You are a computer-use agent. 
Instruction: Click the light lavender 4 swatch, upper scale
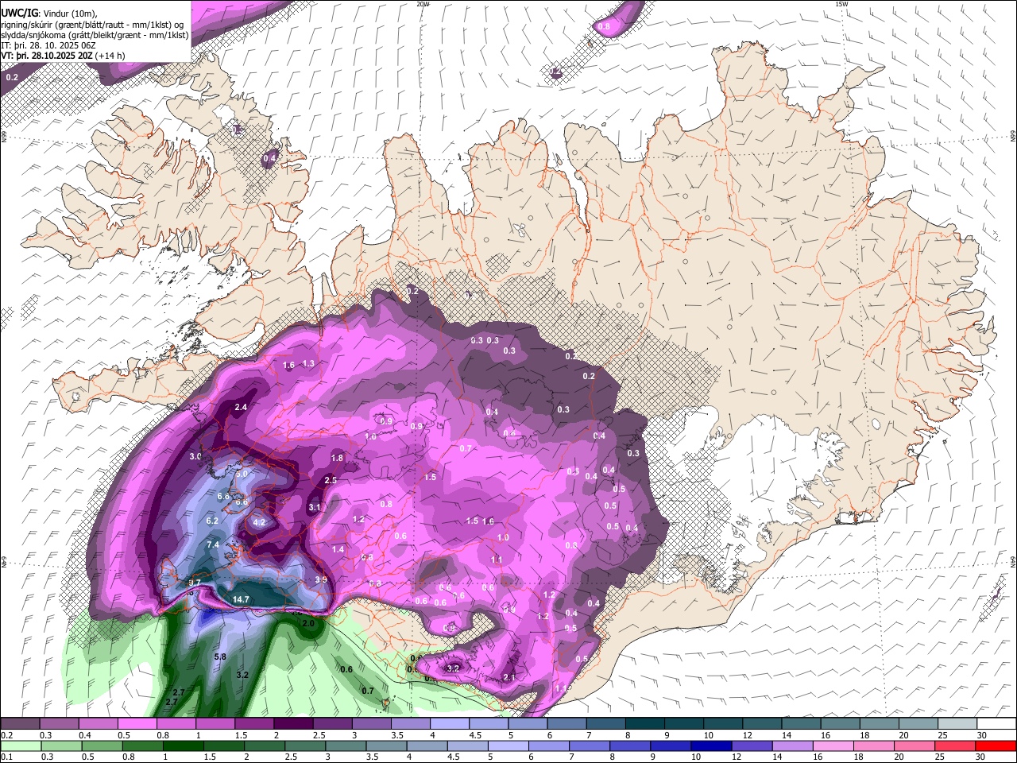(450, 723)
